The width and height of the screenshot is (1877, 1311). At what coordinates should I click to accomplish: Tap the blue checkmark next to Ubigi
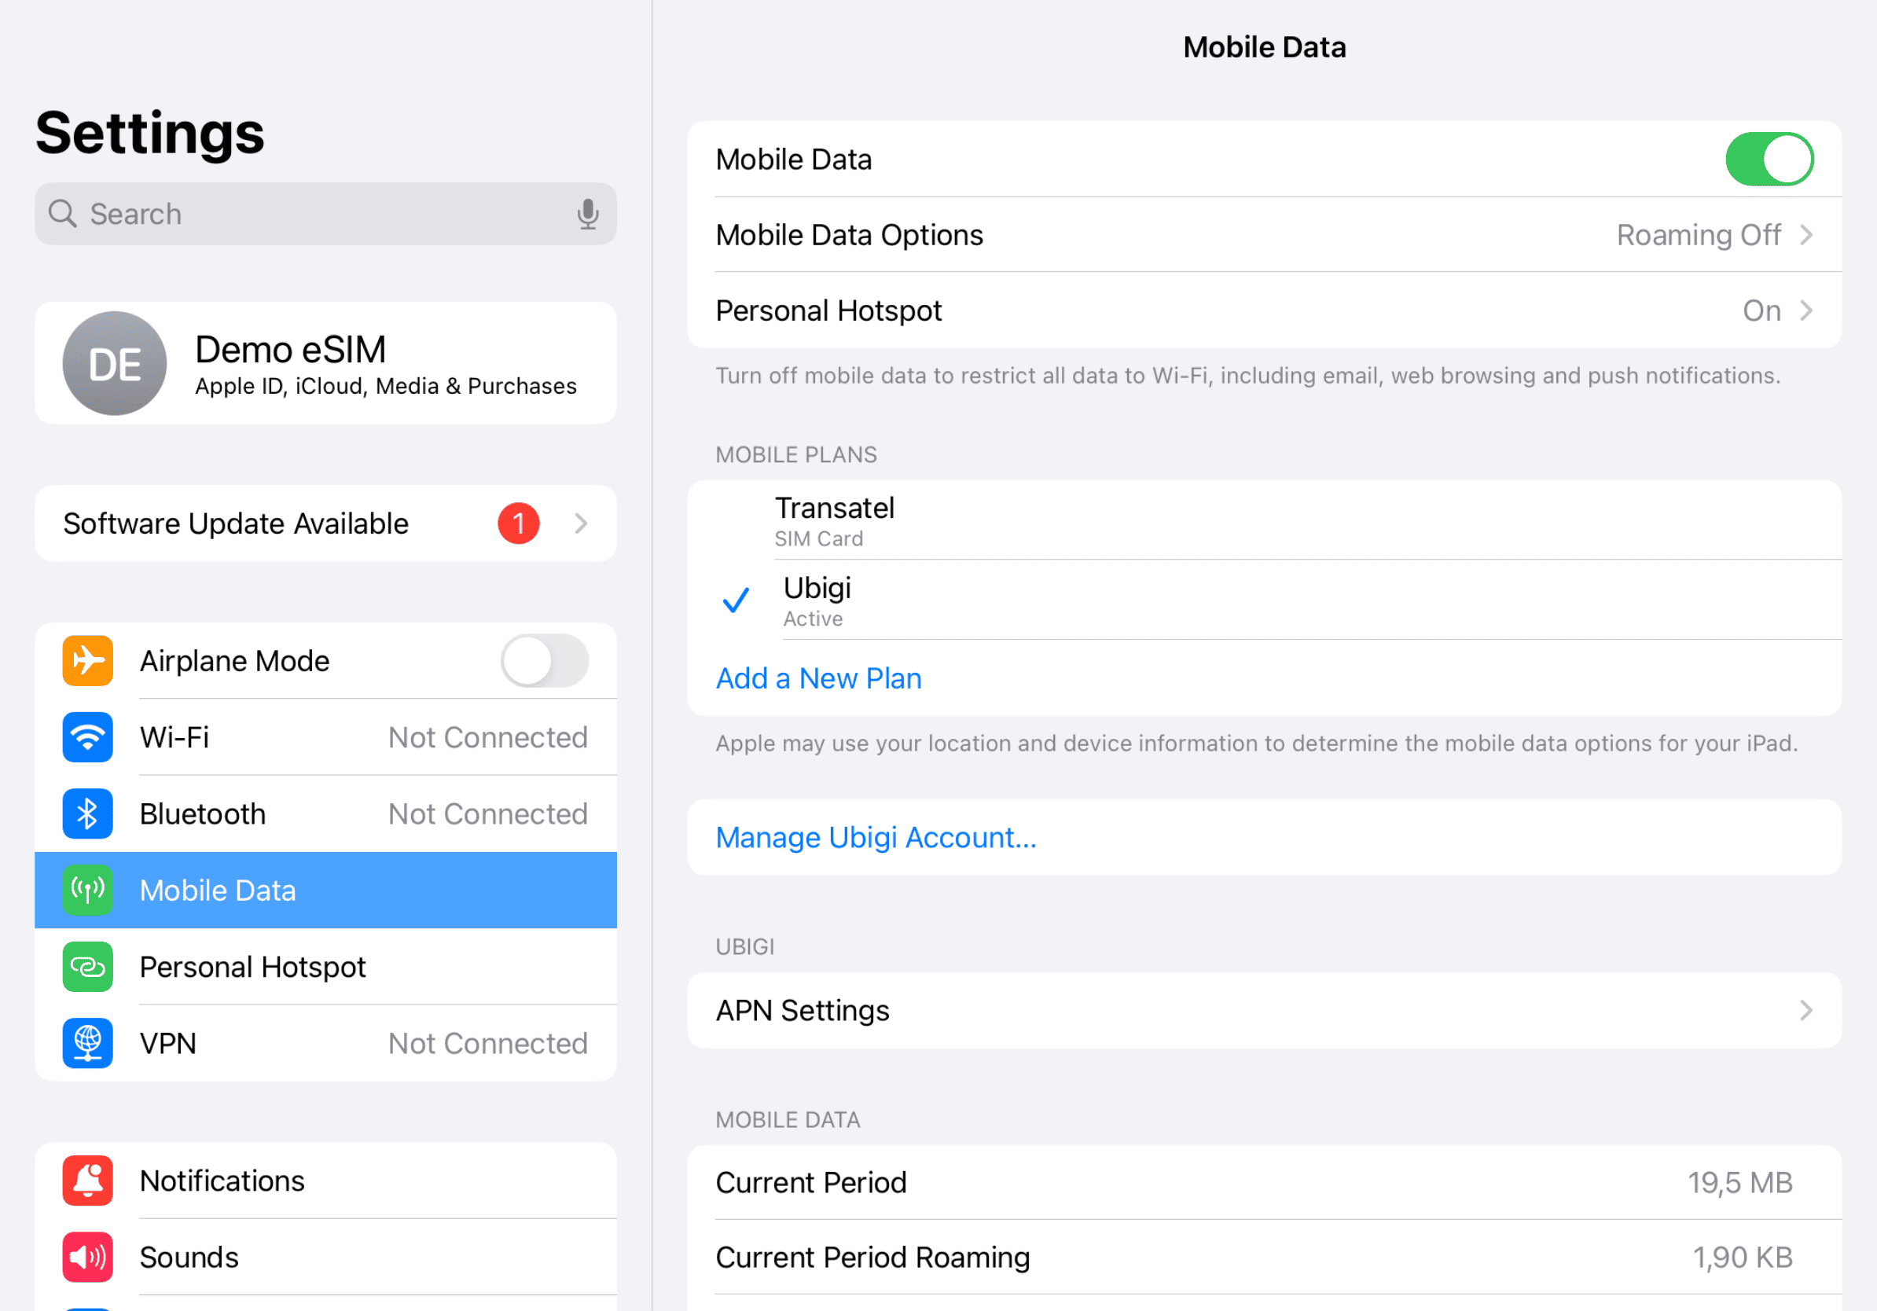click(x=736, y=600)
